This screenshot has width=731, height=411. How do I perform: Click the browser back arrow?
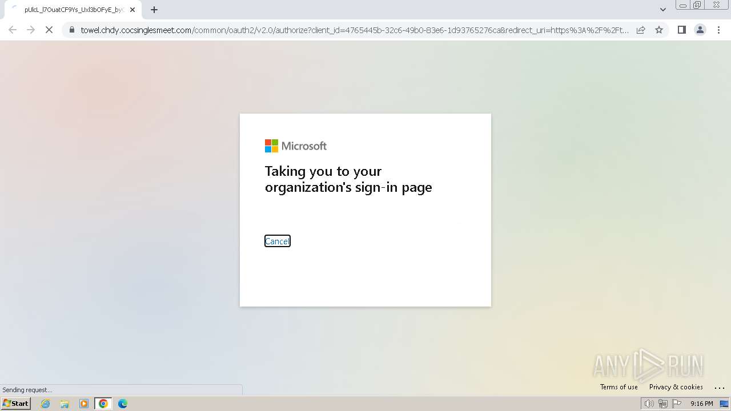point(13,30)
